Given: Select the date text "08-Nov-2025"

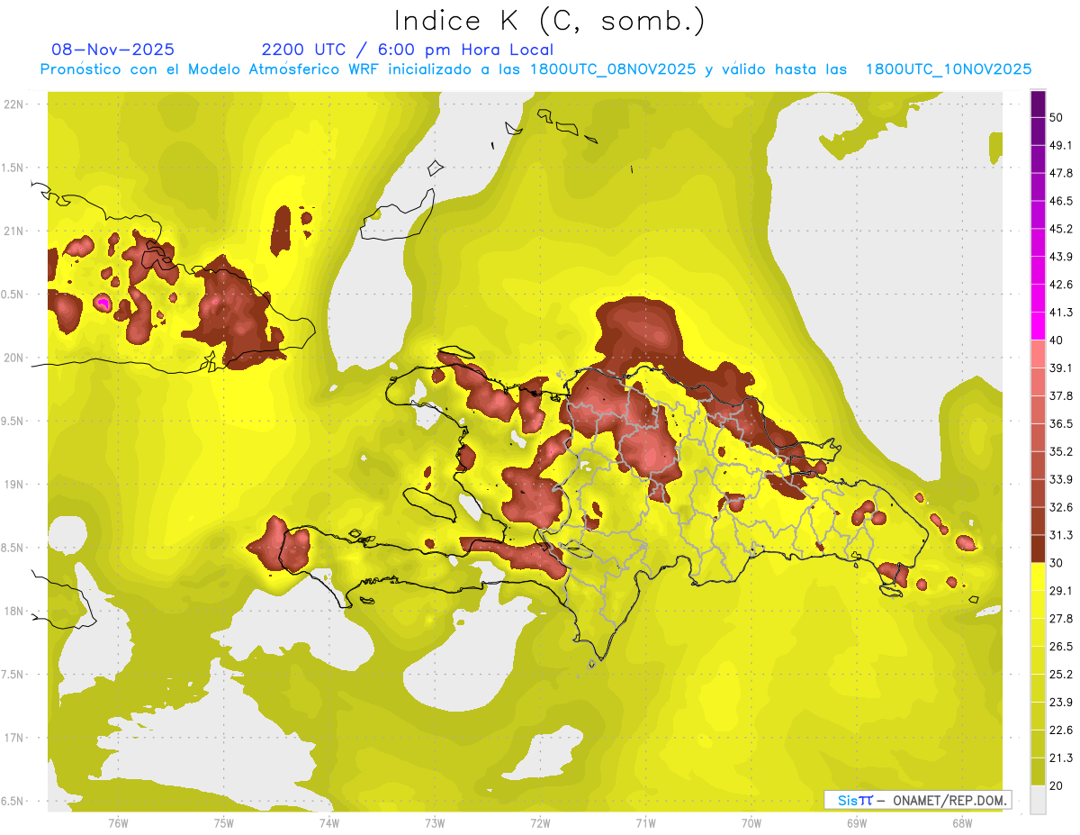Looking at the screenshot, I should [x=113, y=50].
